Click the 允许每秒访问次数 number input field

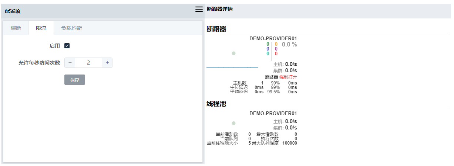pos(88,63)
